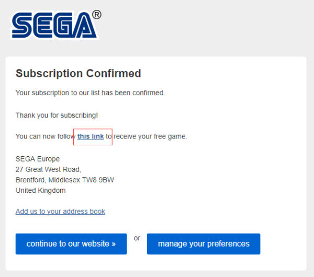The image size is (314, 277).
Task: Click the 'SEGA Europe' address line
Action: tap(38, 159)
